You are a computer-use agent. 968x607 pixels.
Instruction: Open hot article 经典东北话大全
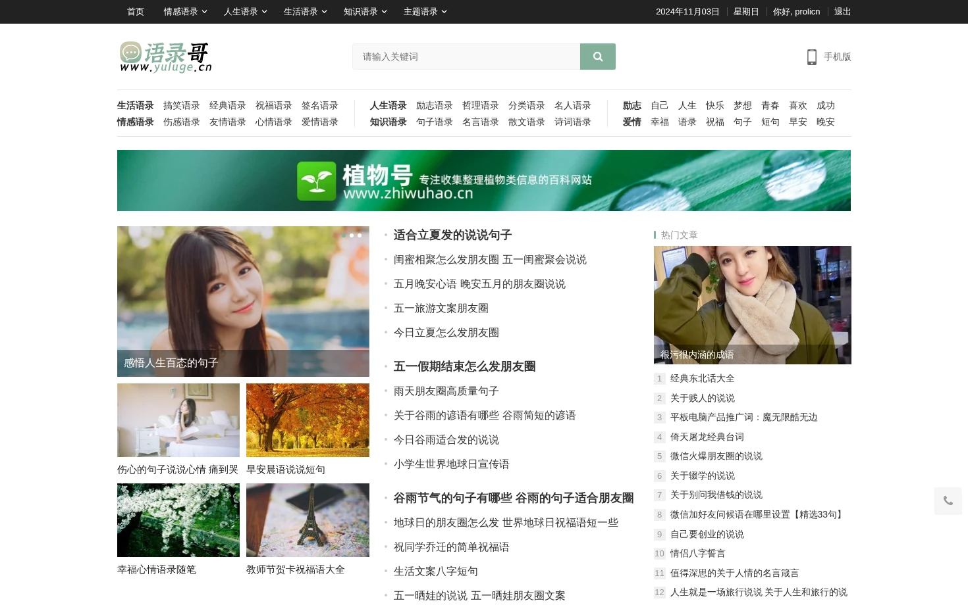(703, 378)
